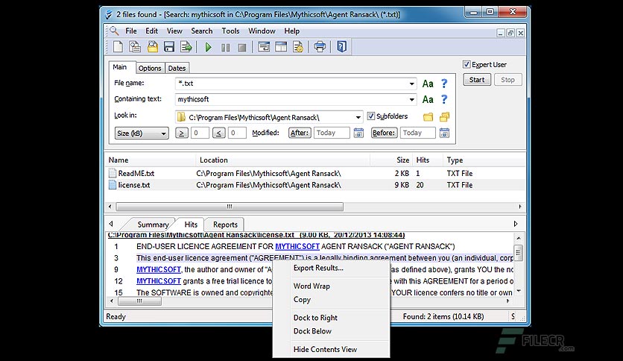Switch to the Summary tab
This screenshot has width=623, height=361.
pyautogui.click(x=153, y=225)
